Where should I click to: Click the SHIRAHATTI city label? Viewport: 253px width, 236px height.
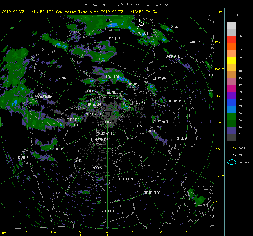[x=105, y=134]
